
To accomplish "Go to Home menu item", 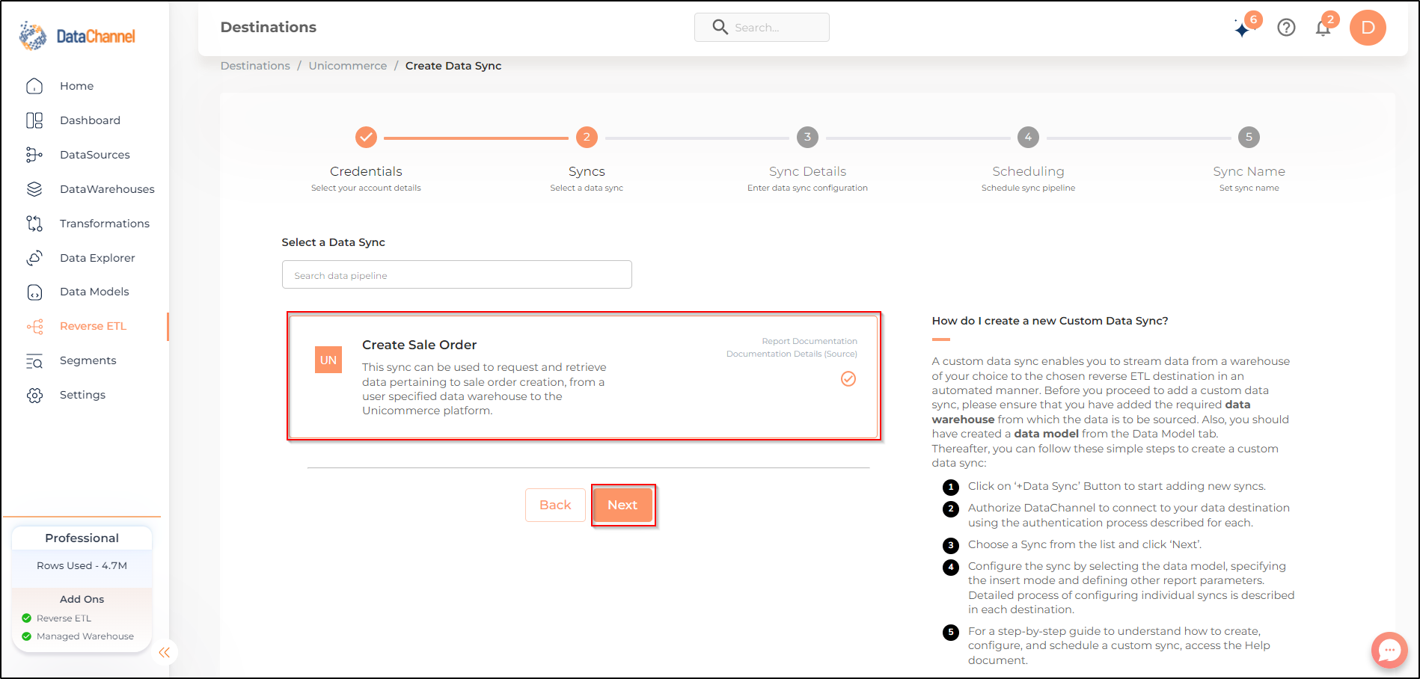I will pos(77,86).
